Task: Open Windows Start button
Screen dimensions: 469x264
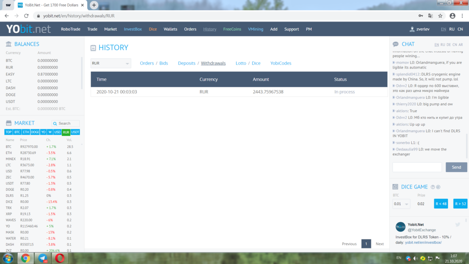Action: click(8, 258)
